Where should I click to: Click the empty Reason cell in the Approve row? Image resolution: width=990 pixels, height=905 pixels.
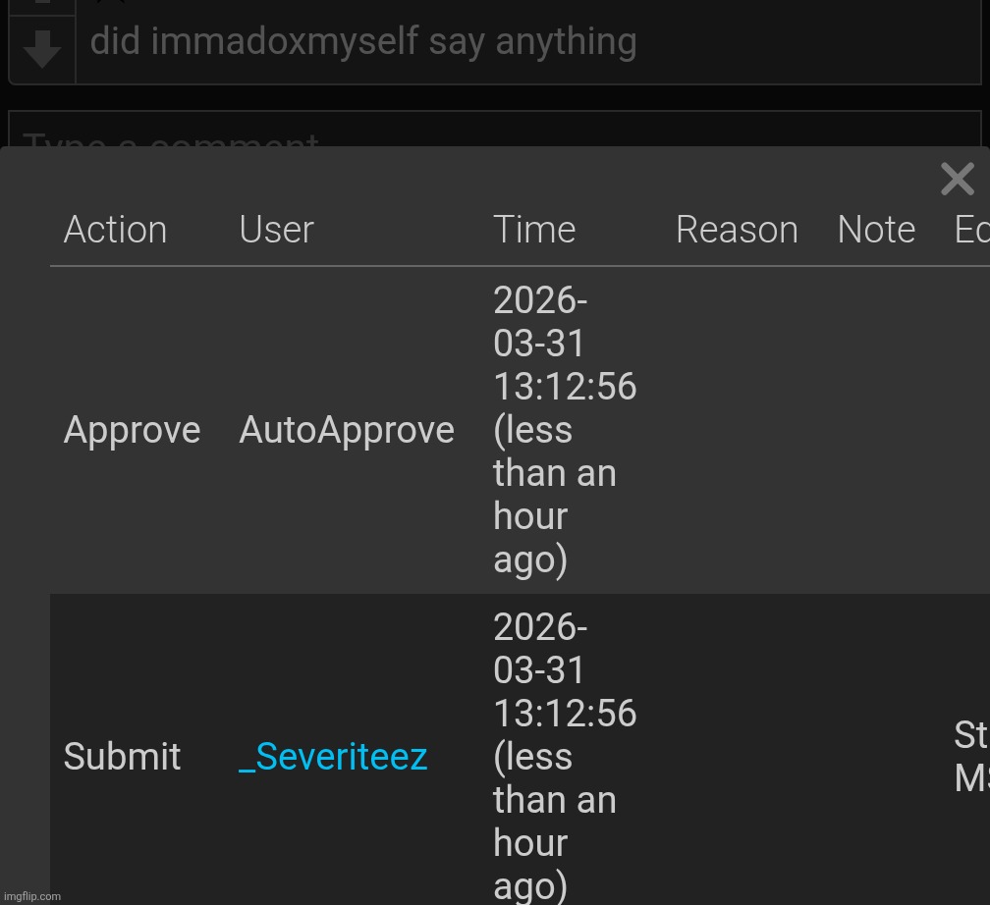coord(737,430)
